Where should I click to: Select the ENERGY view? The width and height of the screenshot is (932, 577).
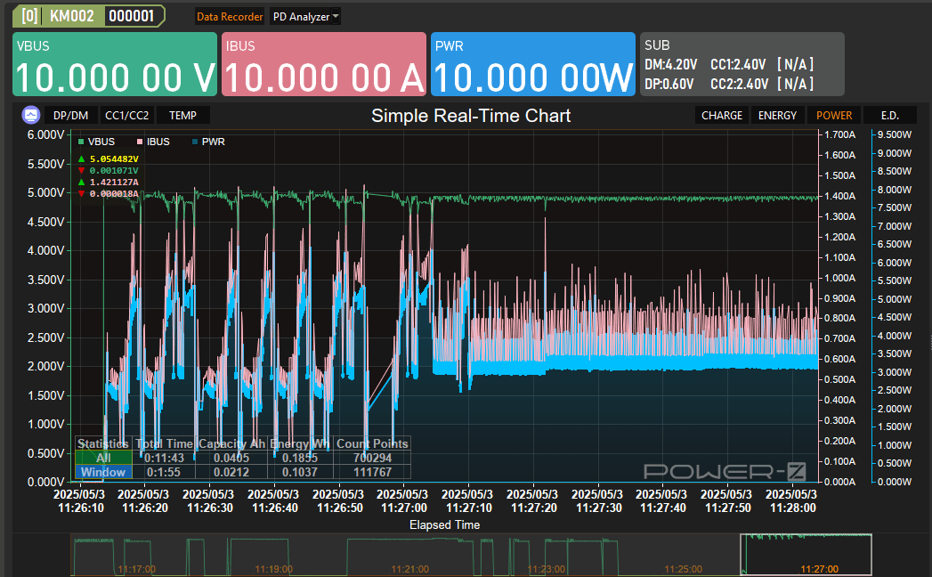pos(777,115)
